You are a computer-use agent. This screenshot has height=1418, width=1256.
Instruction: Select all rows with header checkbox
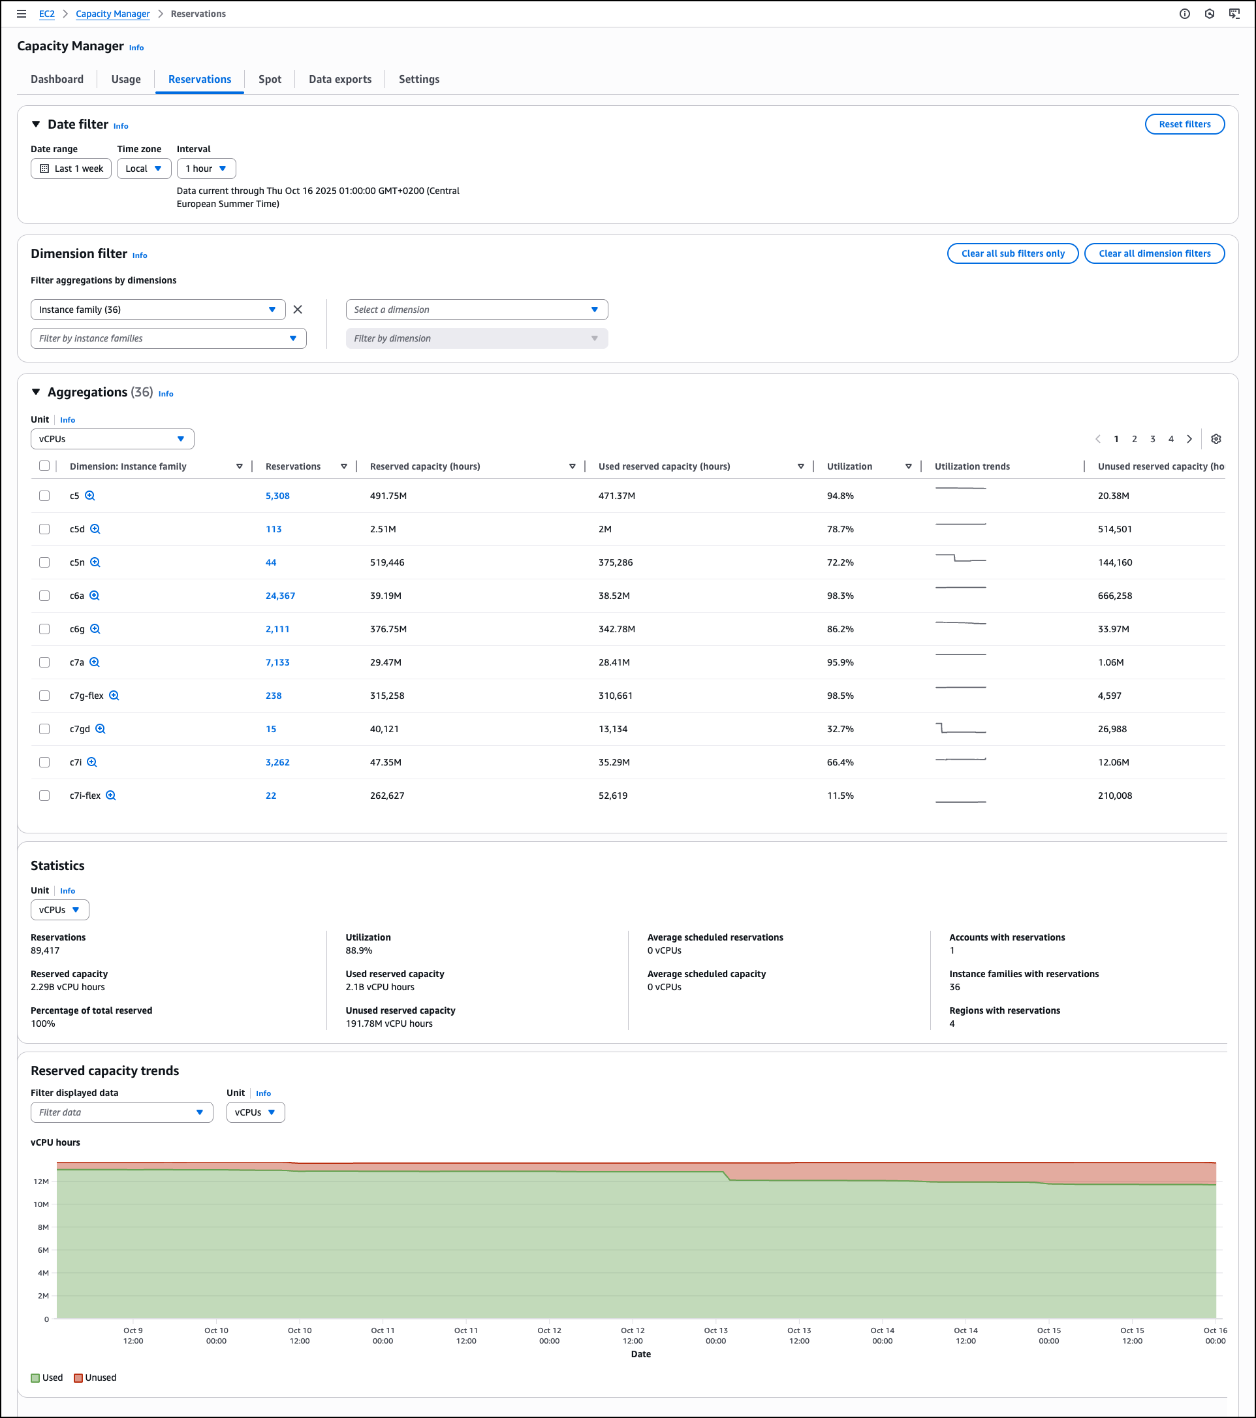(x=44, y=466)
